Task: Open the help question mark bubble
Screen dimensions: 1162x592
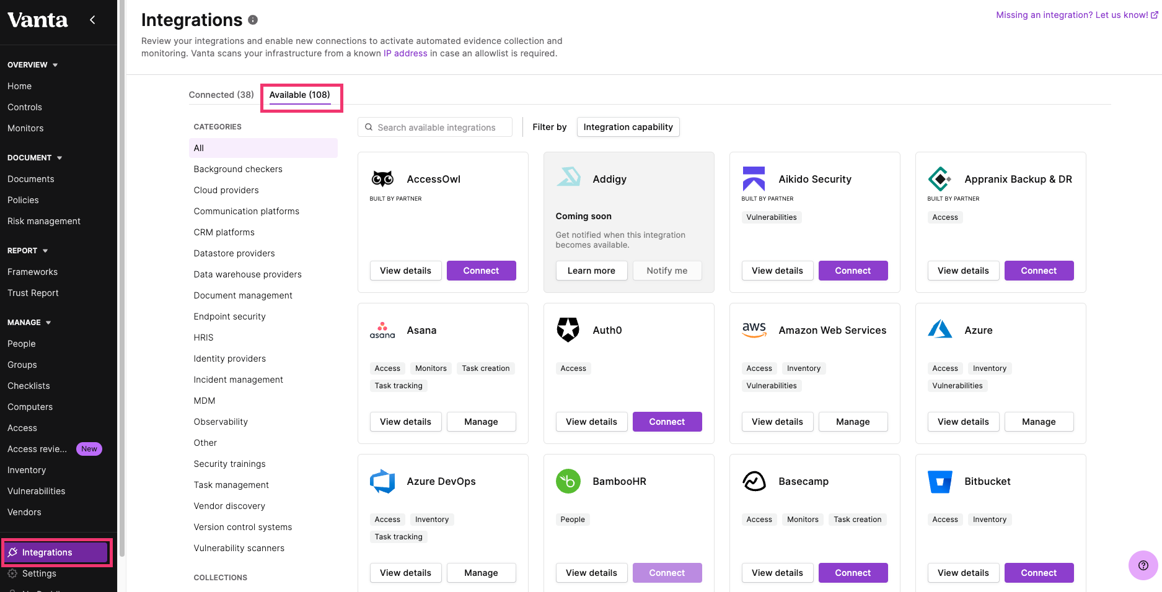Action: point(1143,565)
